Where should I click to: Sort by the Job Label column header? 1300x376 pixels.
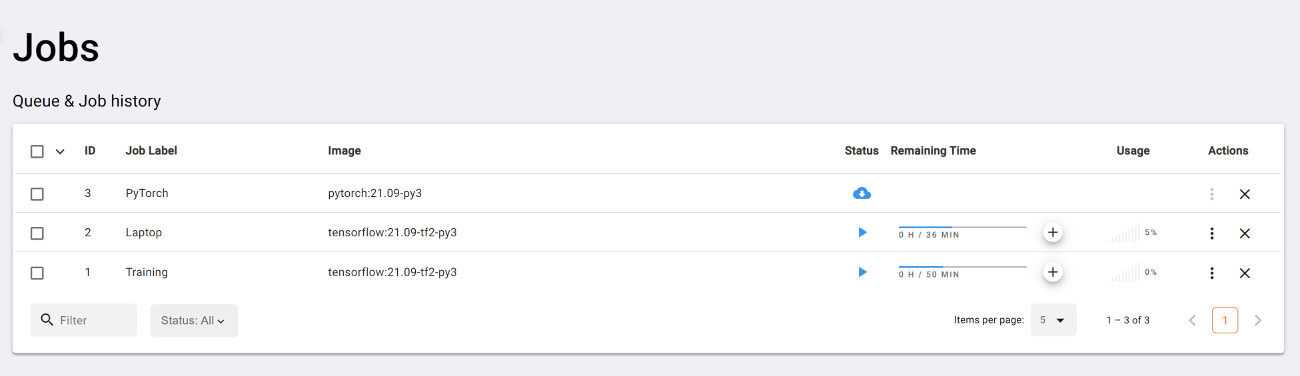[151, 151]
